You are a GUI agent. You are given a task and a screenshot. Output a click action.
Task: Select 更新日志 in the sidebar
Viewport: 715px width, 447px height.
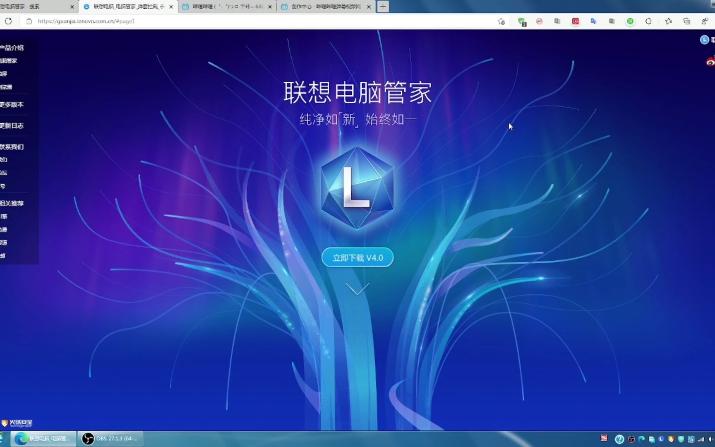click(x=12, y=125)
